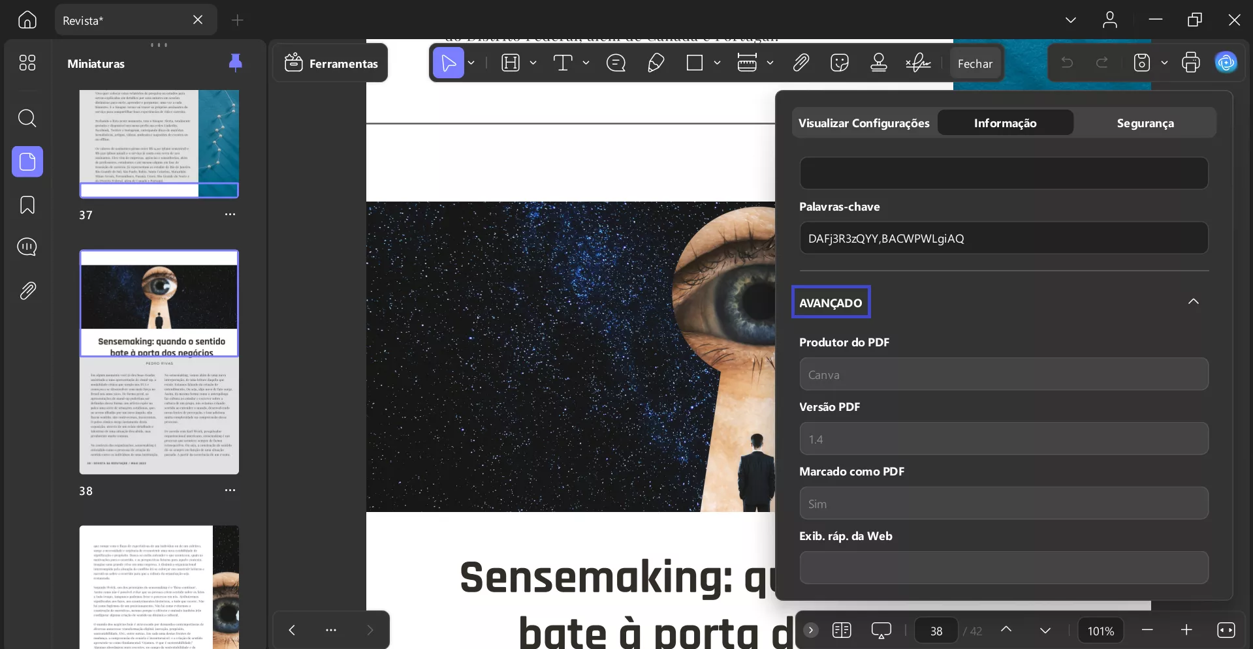Select the measurement ruler tool
Image resolution: width=1253 pixels, height=649 pixels.
pyautogui.click(x=747, y=63)
